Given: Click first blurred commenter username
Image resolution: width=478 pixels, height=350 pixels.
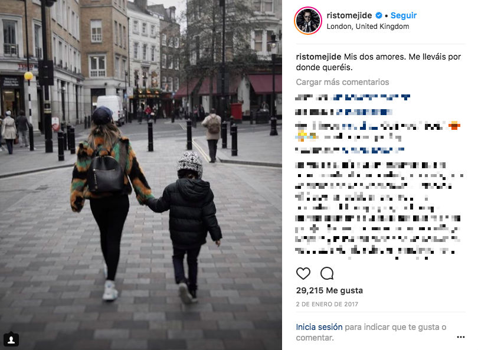Looking at the screenshot, I should [x=312, y=97].
